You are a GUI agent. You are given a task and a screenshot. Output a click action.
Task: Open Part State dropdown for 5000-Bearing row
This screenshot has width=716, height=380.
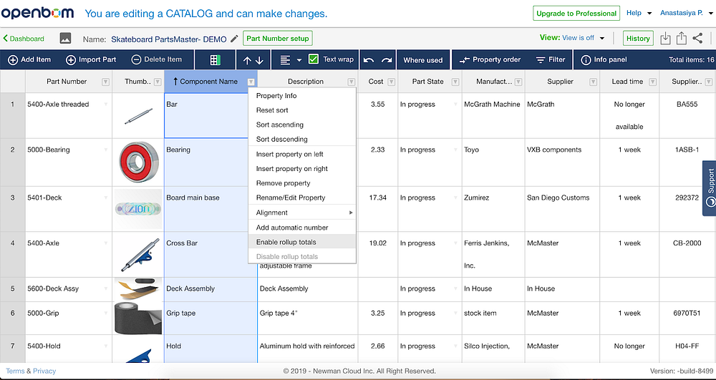[455, 150]
